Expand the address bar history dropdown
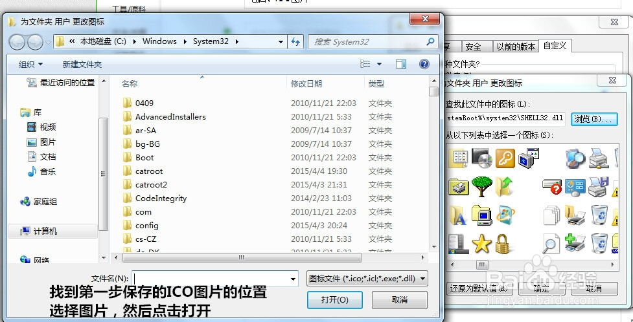This screenshot has width=633, height=322. tap(281, 41)
